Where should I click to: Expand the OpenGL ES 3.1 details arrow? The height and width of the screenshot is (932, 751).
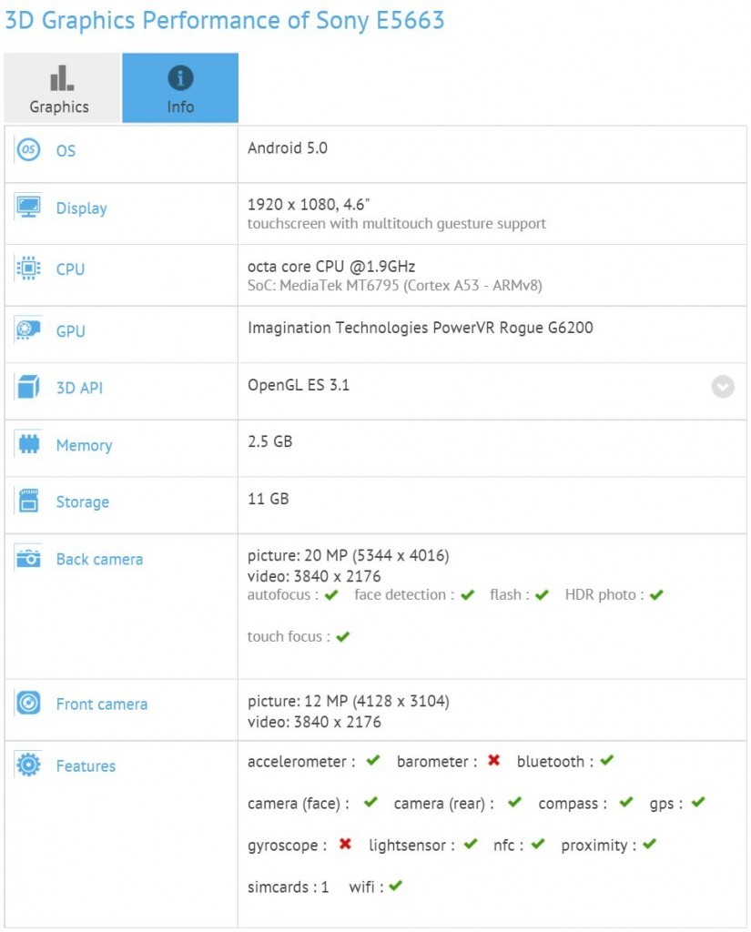(x=723, y=387)
